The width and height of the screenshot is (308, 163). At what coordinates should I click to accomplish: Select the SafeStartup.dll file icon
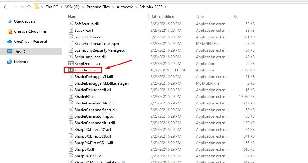click(71, 24)
